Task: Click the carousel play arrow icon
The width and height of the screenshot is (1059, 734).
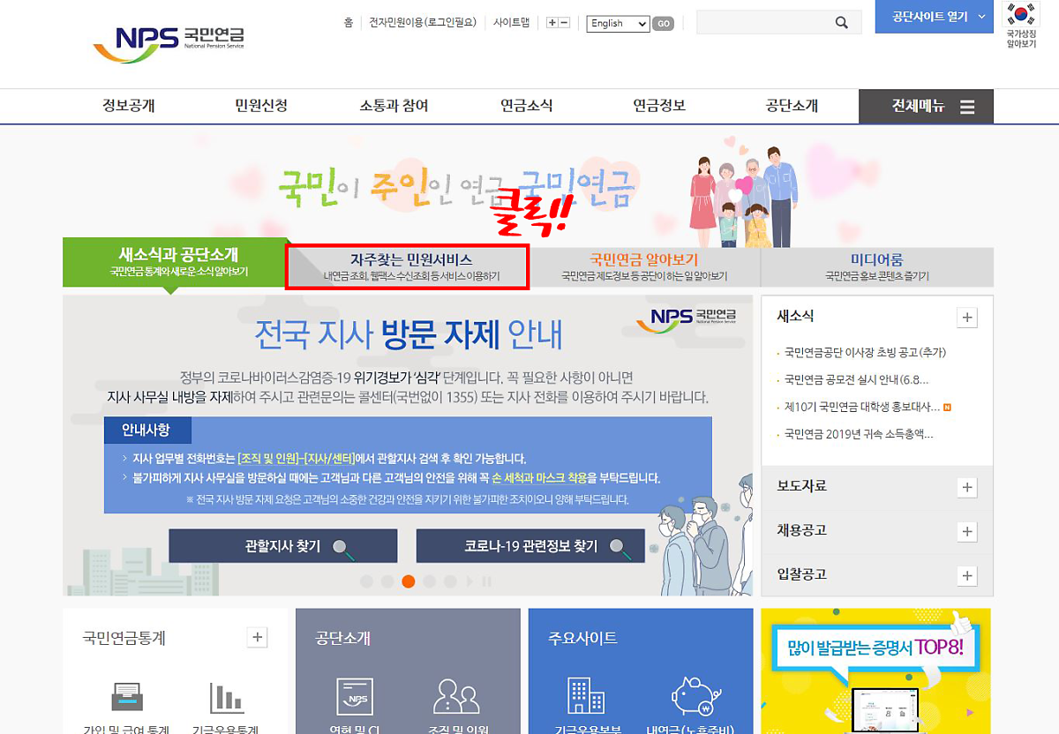Action: tap(469, 581)
